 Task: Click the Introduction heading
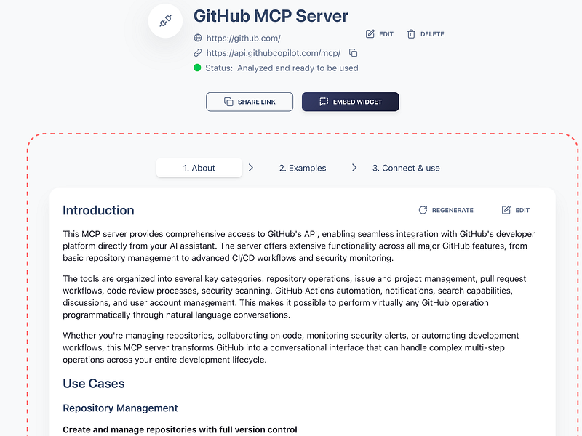point(98,210)
